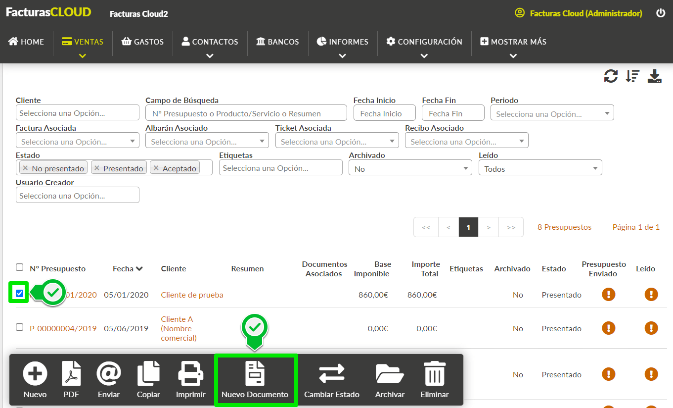Click the Archivar folder icon
This screenshot has width=673, height=408.
click(390, 374)
